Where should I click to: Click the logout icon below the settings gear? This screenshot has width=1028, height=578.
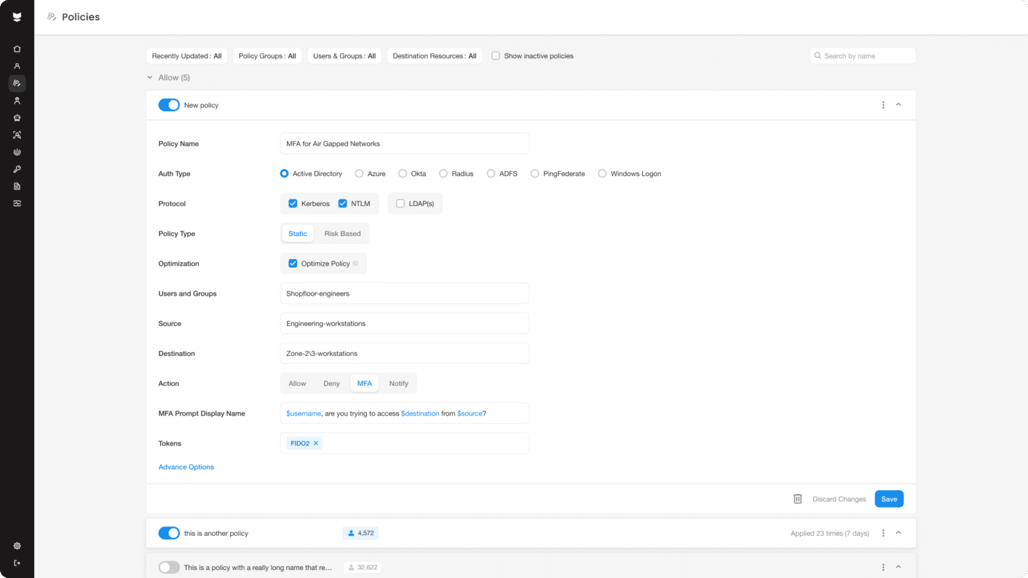17,563
